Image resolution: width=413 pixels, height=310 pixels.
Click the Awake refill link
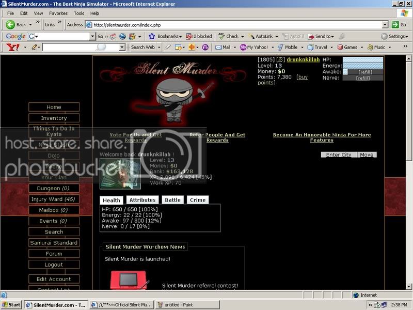[366, 72]
